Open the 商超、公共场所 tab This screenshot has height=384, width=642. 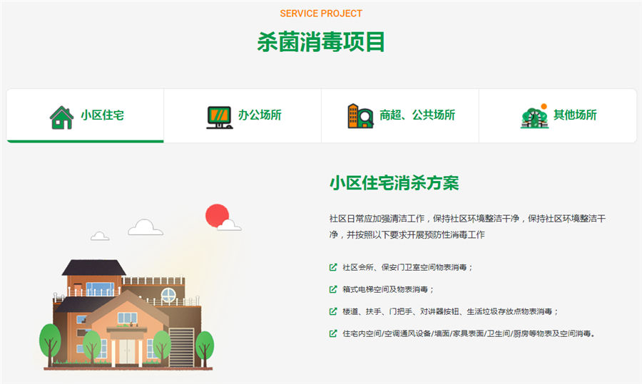[x=417, y=115]
